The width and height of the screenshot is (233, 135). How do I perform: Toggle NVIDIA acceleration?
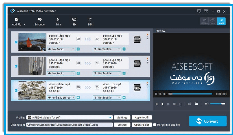[x=204, y=21]
